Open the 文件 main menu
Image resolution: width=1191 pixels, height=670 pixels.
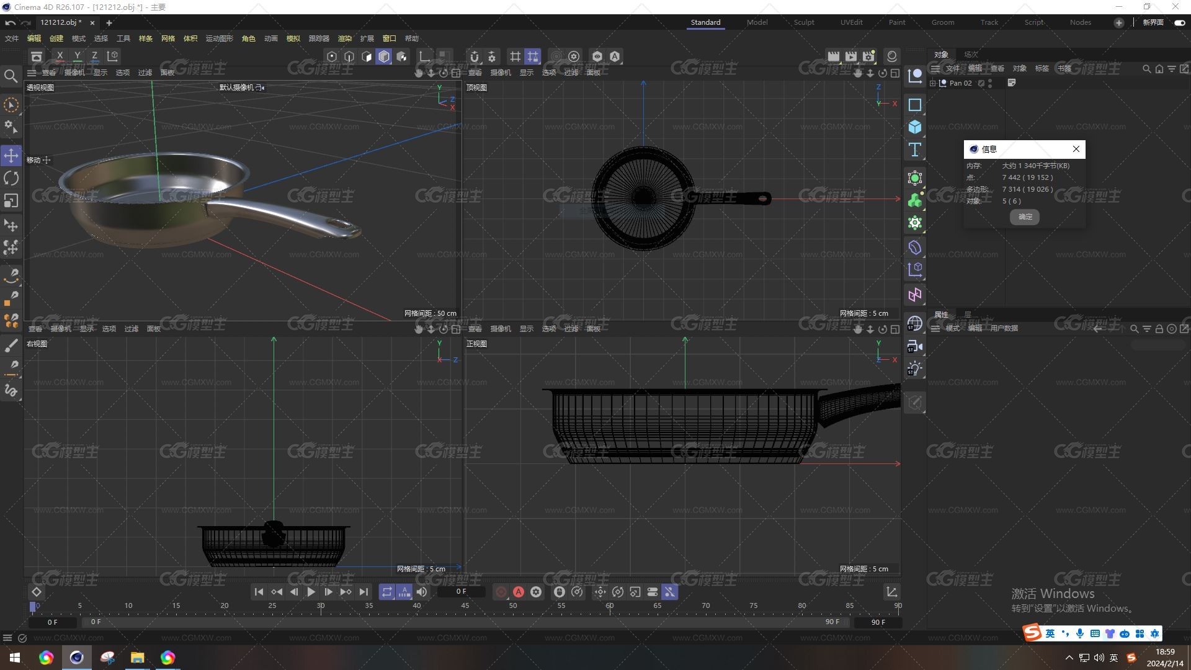(x=12, y=38)
